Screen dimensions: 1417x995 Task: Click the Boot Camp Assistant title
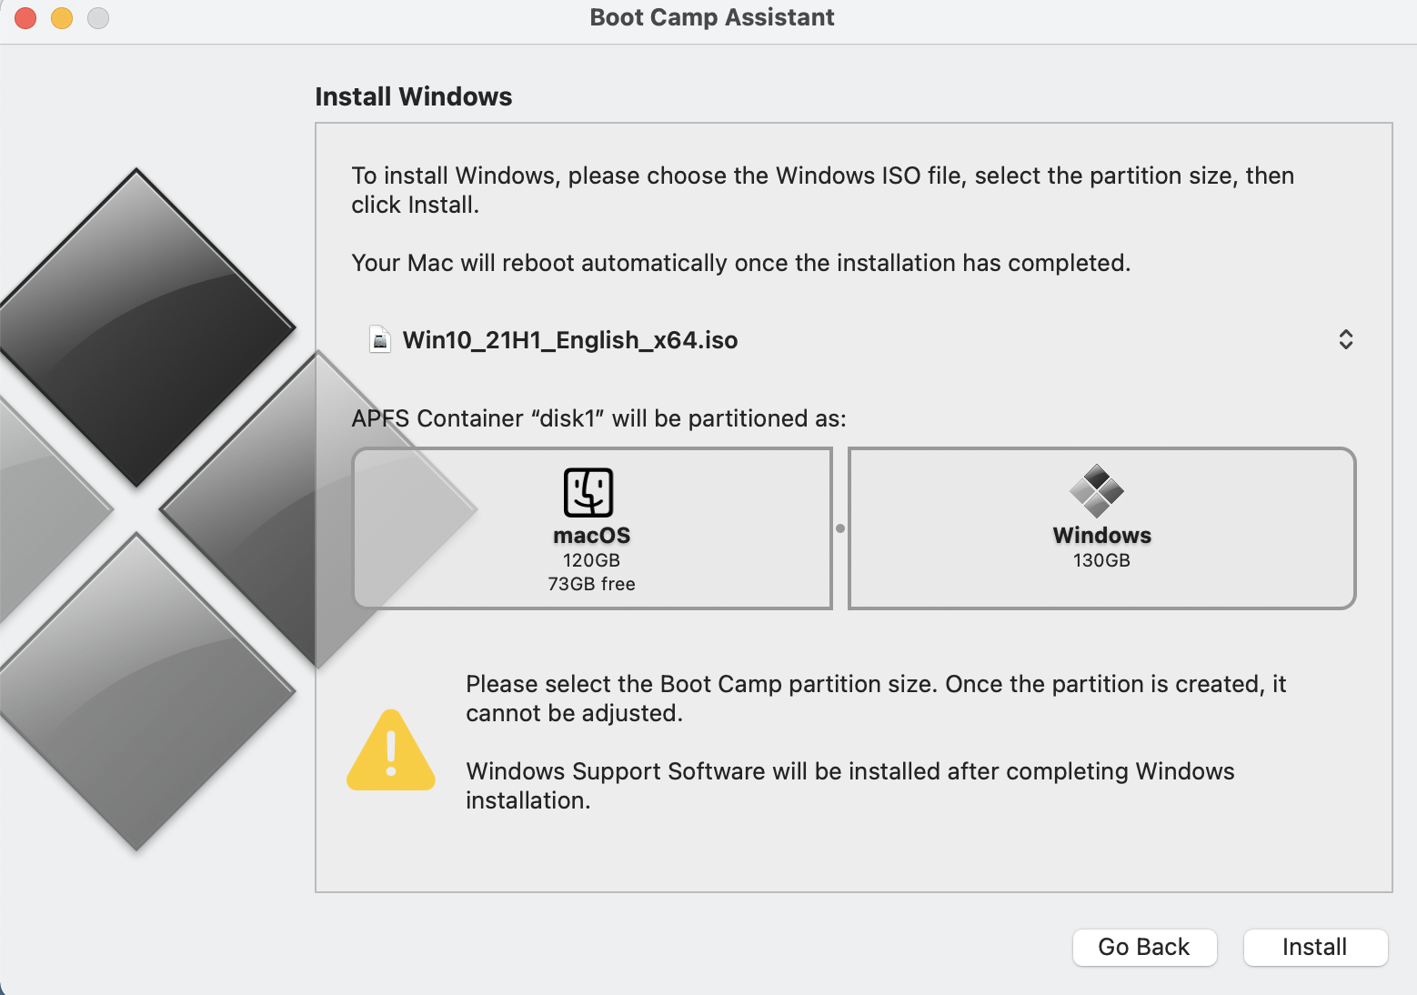click(712, 17)
